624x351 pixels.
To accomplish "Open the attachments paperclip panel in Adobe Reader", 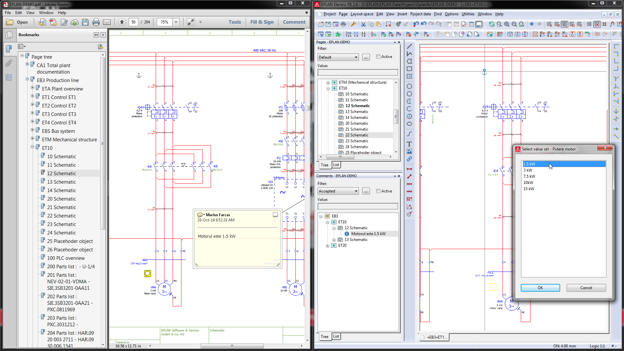I will [9, 63].
